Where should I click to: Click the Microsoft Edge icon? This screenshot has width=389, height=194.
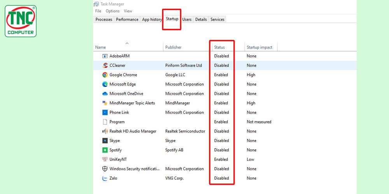(105, 84)
